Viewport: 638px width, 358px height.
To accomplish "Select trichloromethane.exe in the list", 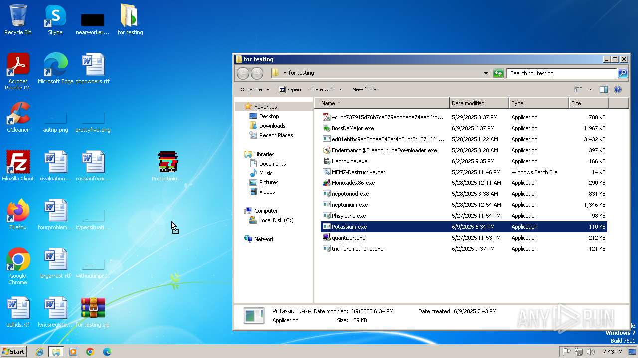I will [464, 249].
